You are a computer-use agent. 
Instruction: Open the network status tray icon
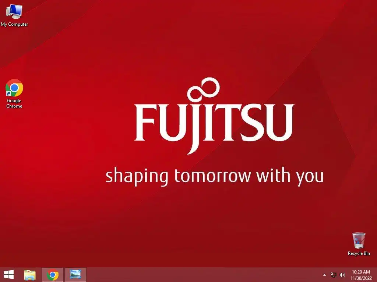[x=334, y=275]
